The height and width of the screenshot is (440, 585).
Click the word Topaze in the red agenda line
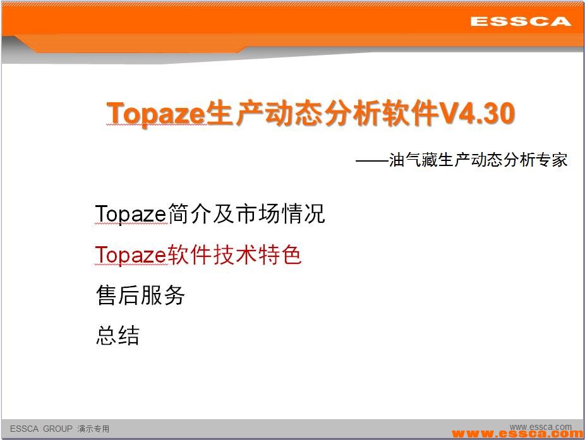click(x=130, y=255)
